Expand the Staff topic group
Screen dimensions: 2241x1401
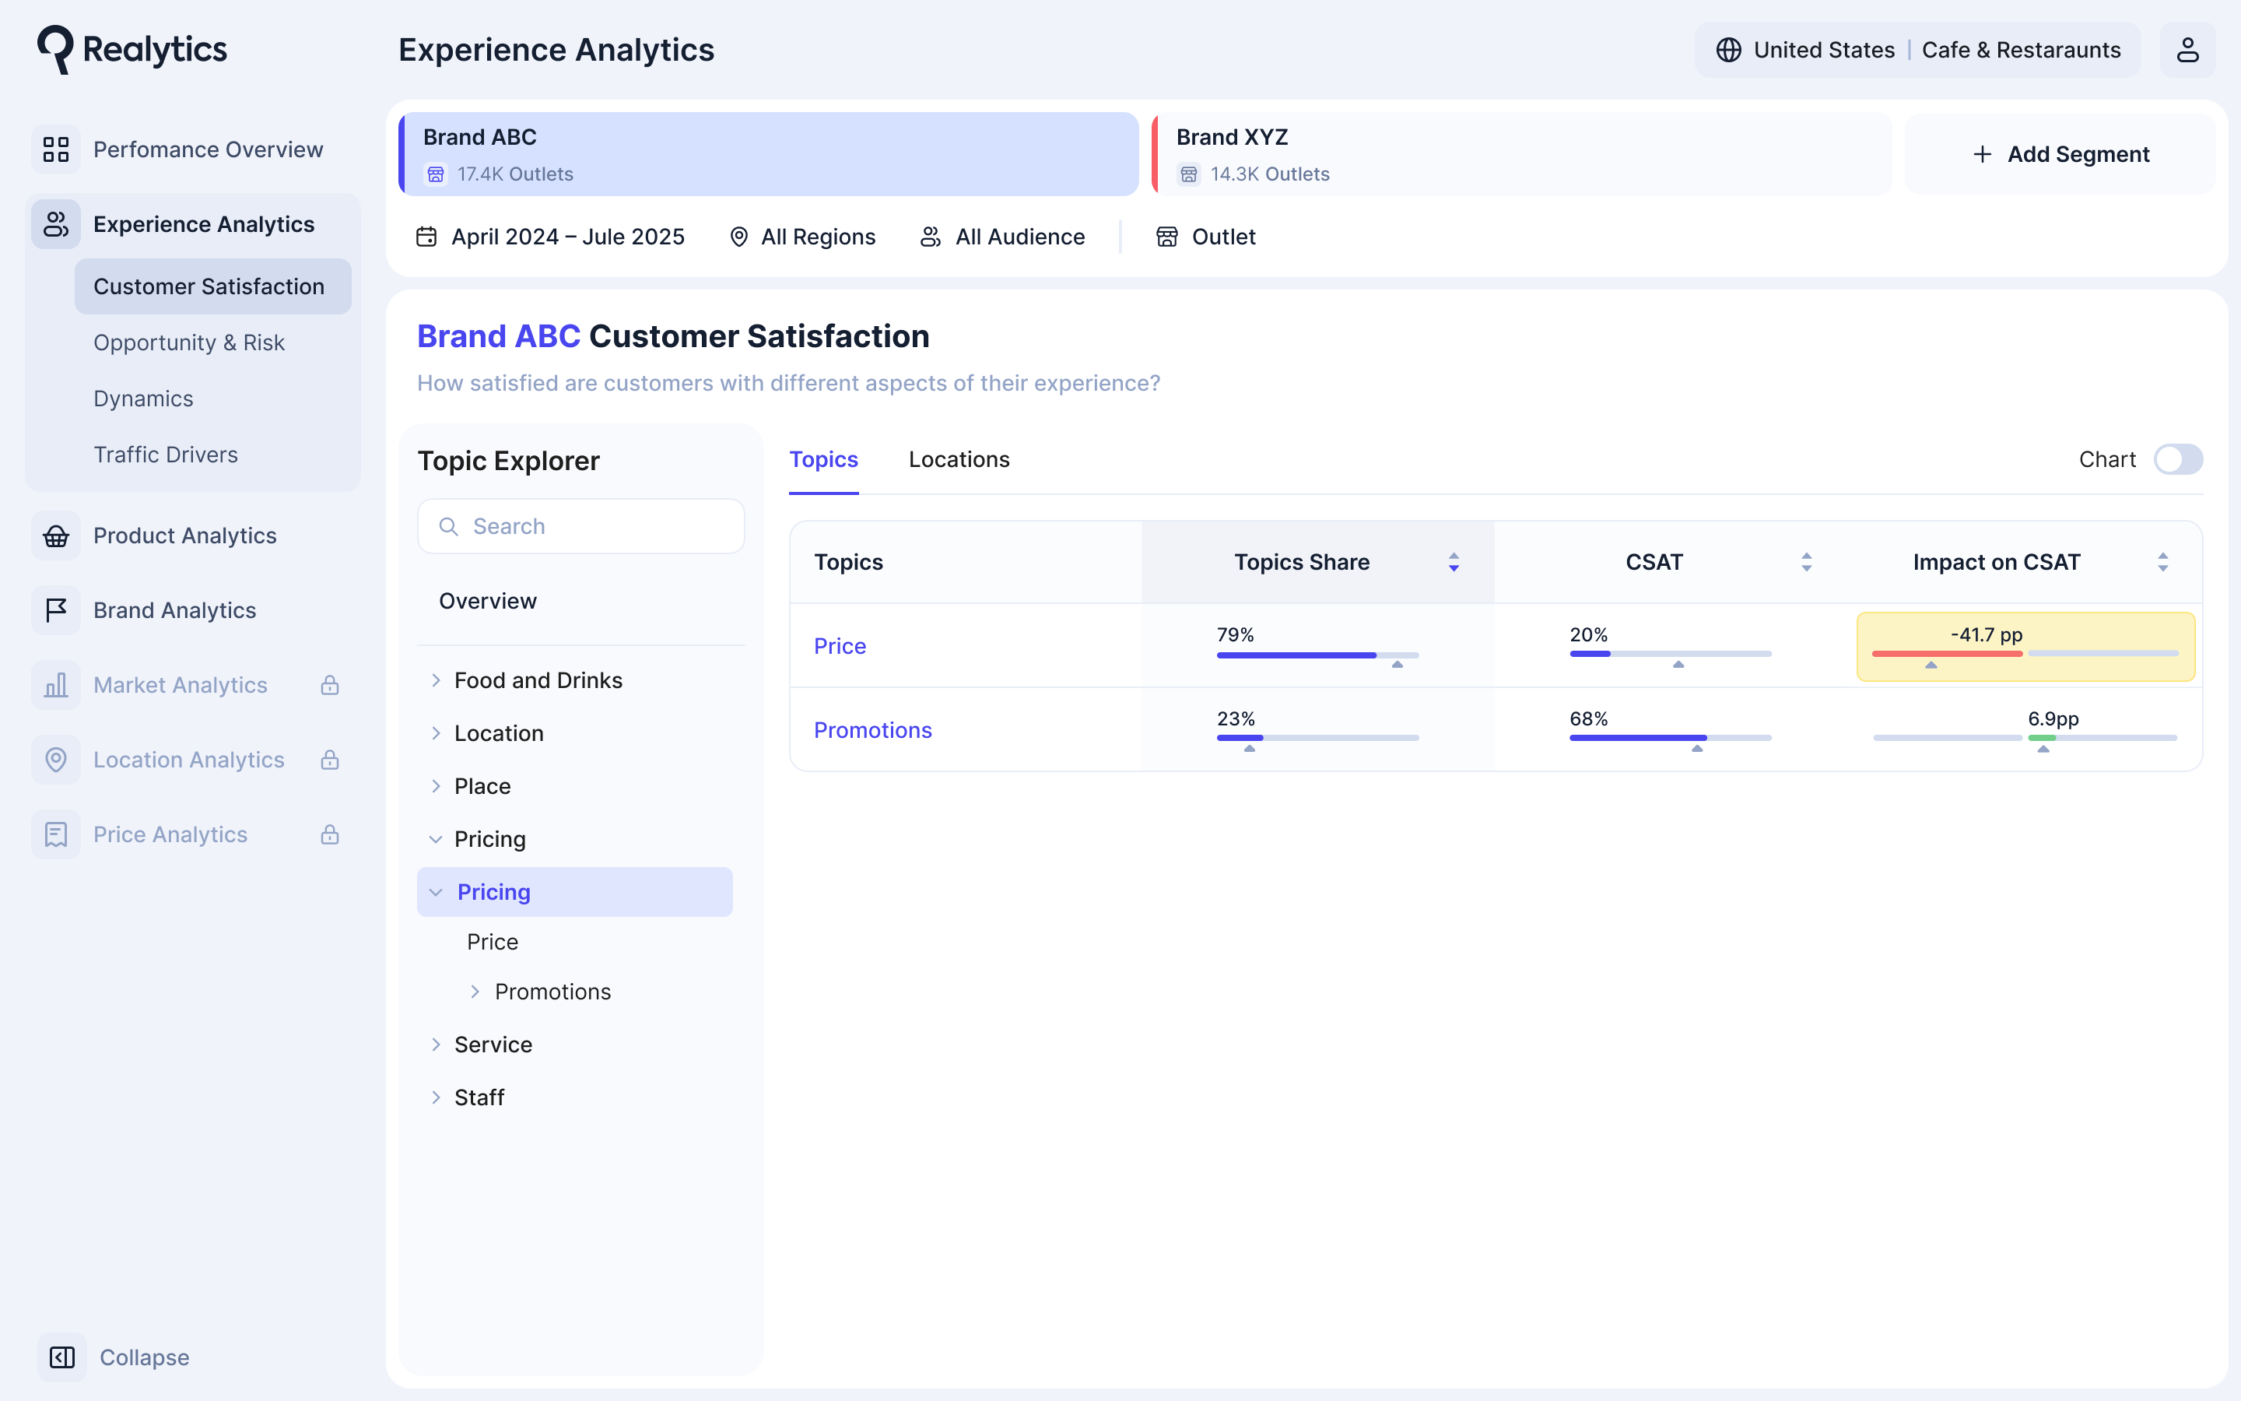coord(435,1097)
